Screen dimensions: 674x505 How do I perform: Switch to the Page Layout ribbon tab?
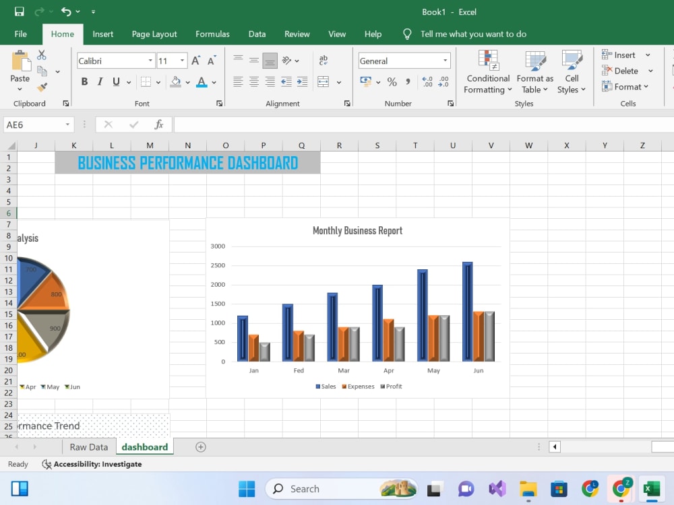154,34
